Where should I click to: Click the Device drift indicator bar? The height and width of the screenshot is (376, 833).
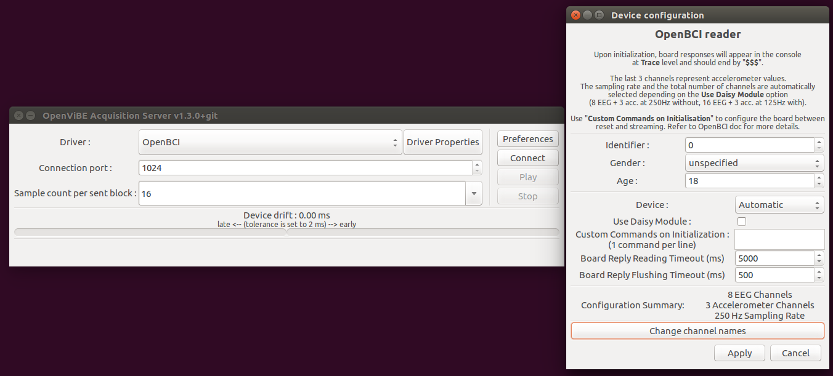286,232
